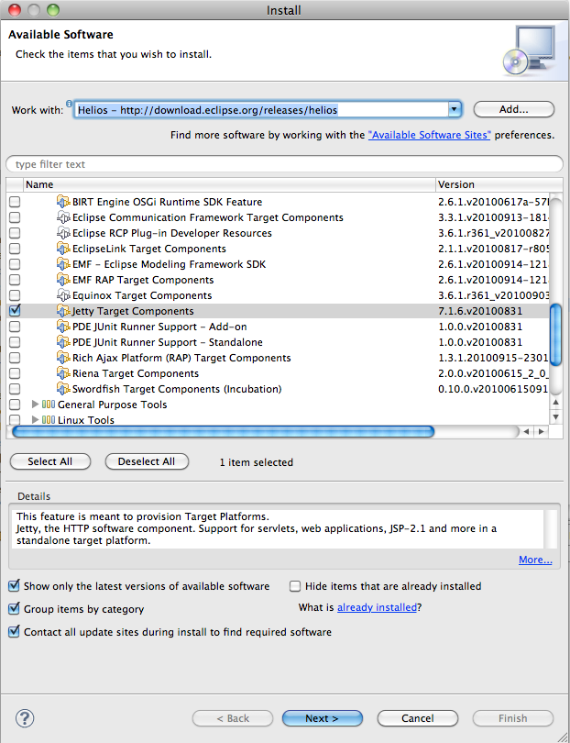Screen dimensions: 570x743
Task: Click the horizontal scrollbar left arrow
Action: (526, 432)
